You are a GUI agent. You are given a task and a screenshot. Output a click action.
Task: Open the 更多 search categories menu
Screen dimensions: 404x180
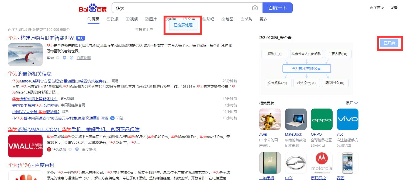click(263, 19)
